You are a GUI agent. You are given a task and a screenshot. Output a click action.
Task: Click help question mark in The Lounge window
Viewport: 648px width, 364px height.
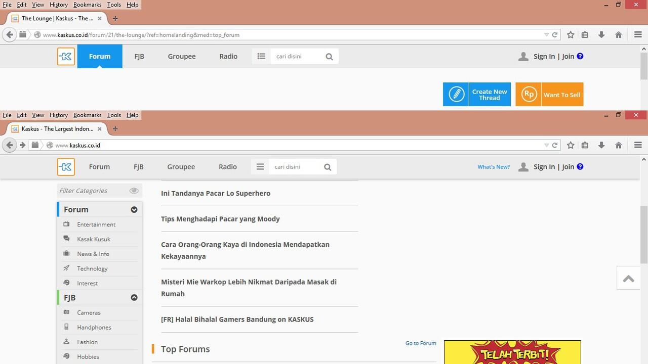(580, 56)
